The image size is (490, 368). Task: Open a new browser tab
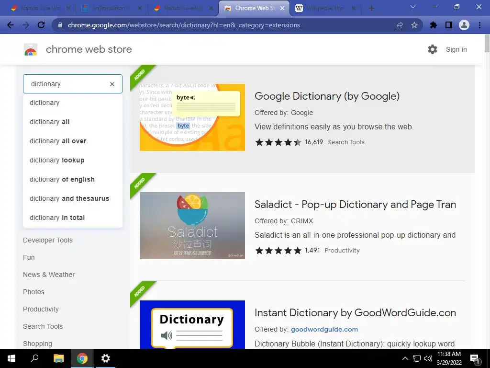pyautogui.click(x=371, y=8)
